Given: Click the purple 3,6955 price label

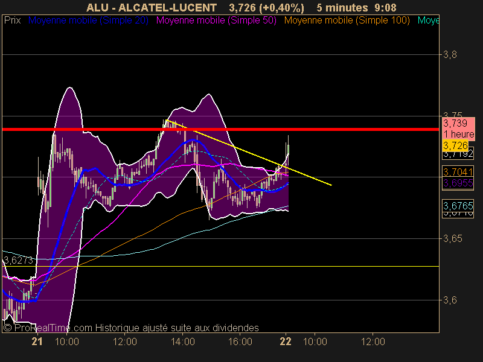Looking at the screenshot, I should pyautogui.click(x=458, y=183).
